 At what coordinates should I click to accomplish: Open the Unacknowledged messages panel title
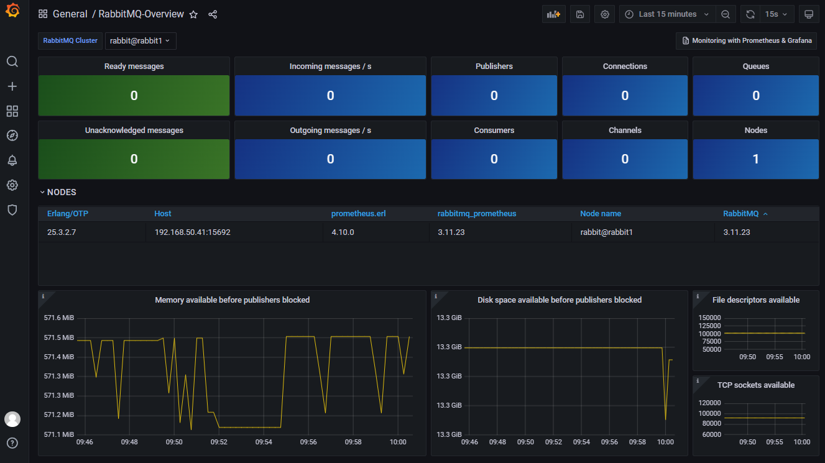pyautogui.click(x=134, y=131)
